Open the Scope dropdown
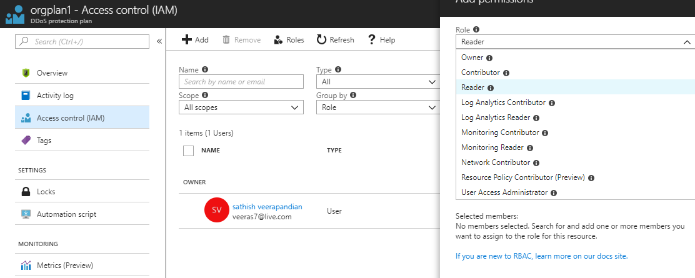The width and height of the screenshot is (695, 278). [x=241, y=107]
